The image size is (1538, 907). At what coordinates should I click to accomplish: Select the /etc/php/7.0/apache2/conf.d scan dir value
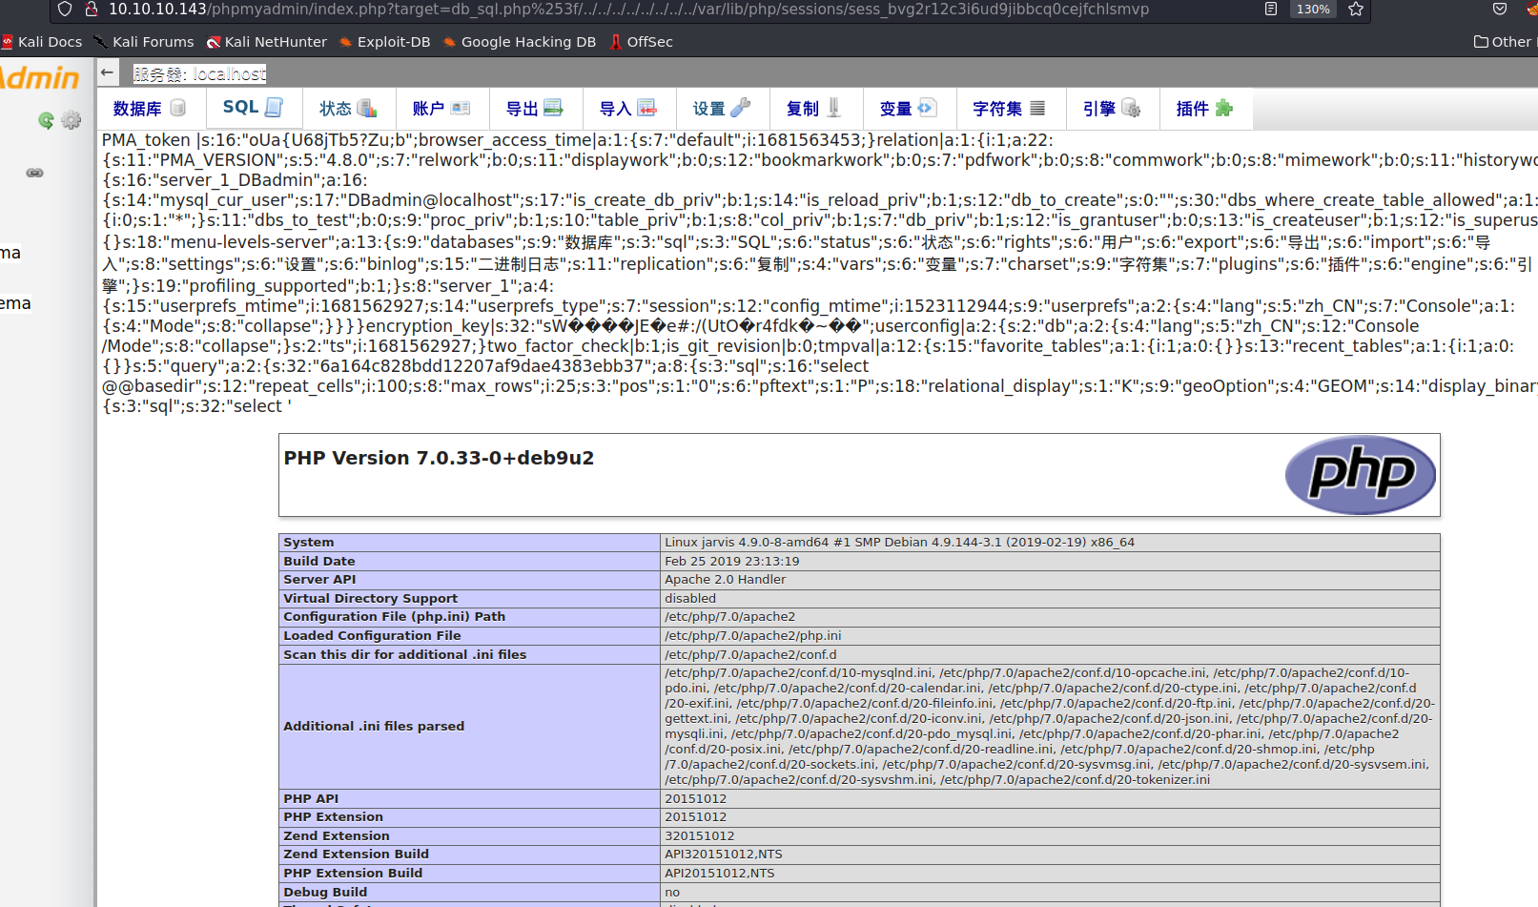click(750, 655)
